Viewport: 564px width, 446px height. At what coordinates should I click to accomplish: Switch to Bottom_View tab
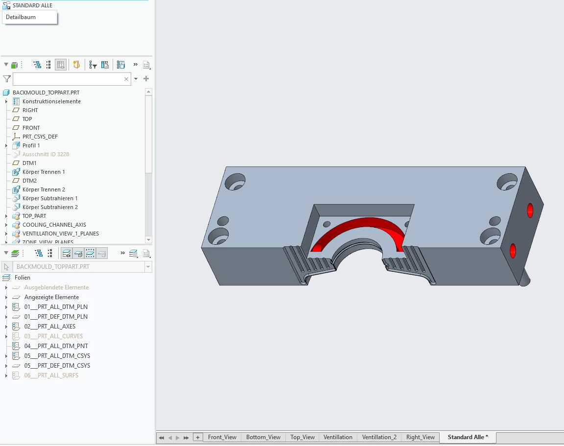(x=263, y=437)
